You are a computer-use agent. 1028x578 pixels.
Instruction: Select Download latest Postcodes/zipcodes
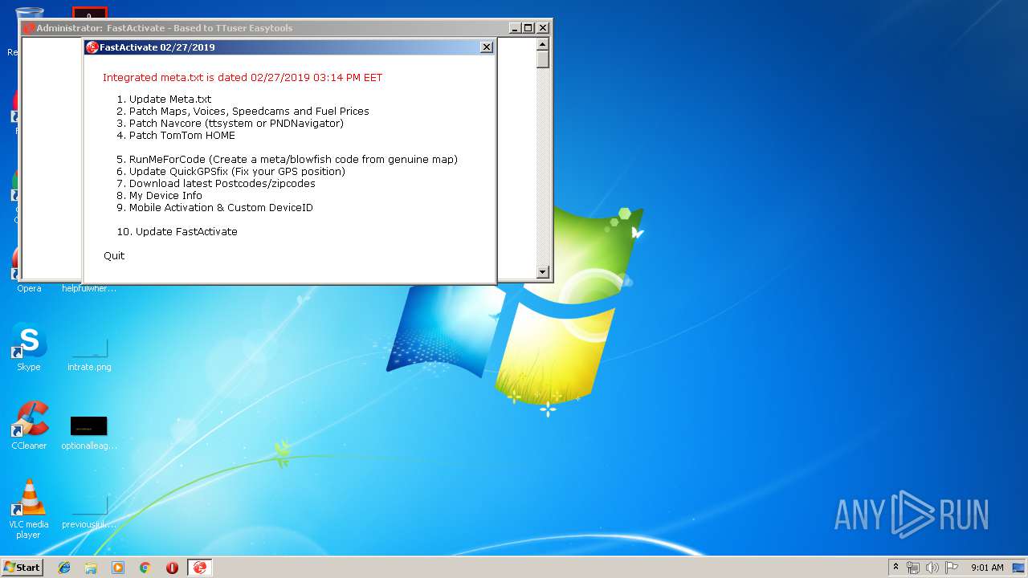[x=216, y=184]
